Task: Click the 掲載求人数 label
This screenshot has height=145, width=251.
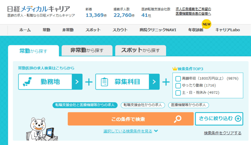Action: (x=122, y=9)
